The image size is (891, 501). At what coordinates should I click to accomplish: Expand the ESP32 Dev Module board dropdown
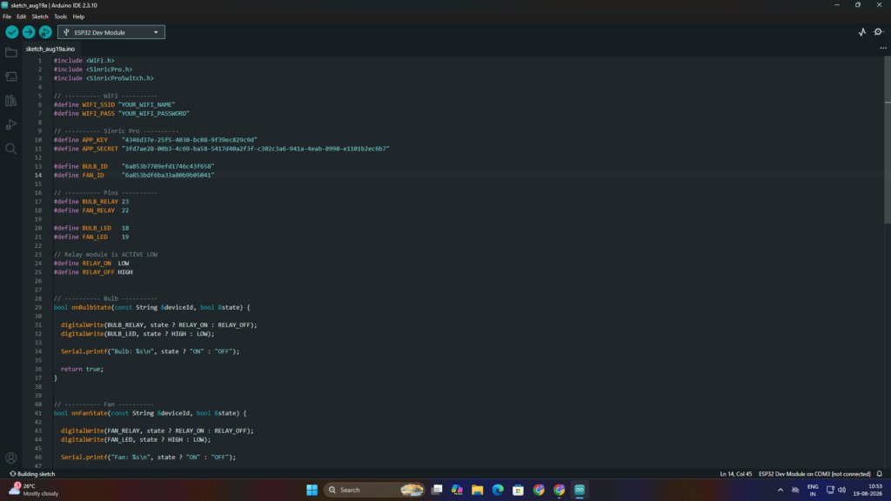pos(111,32)
